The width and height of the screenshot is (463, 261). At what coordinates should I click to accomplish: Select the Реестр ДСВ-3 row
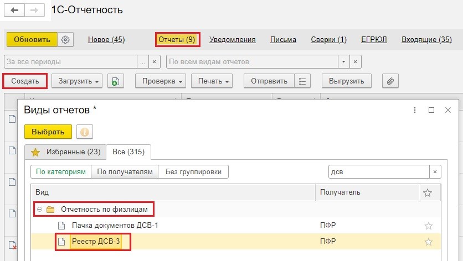(x=235, y=242)
